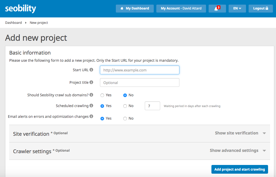The width and height of the screenshot is (276, 177).
Task: Show advanced crawler settings
Action: (x=234, y=151)
